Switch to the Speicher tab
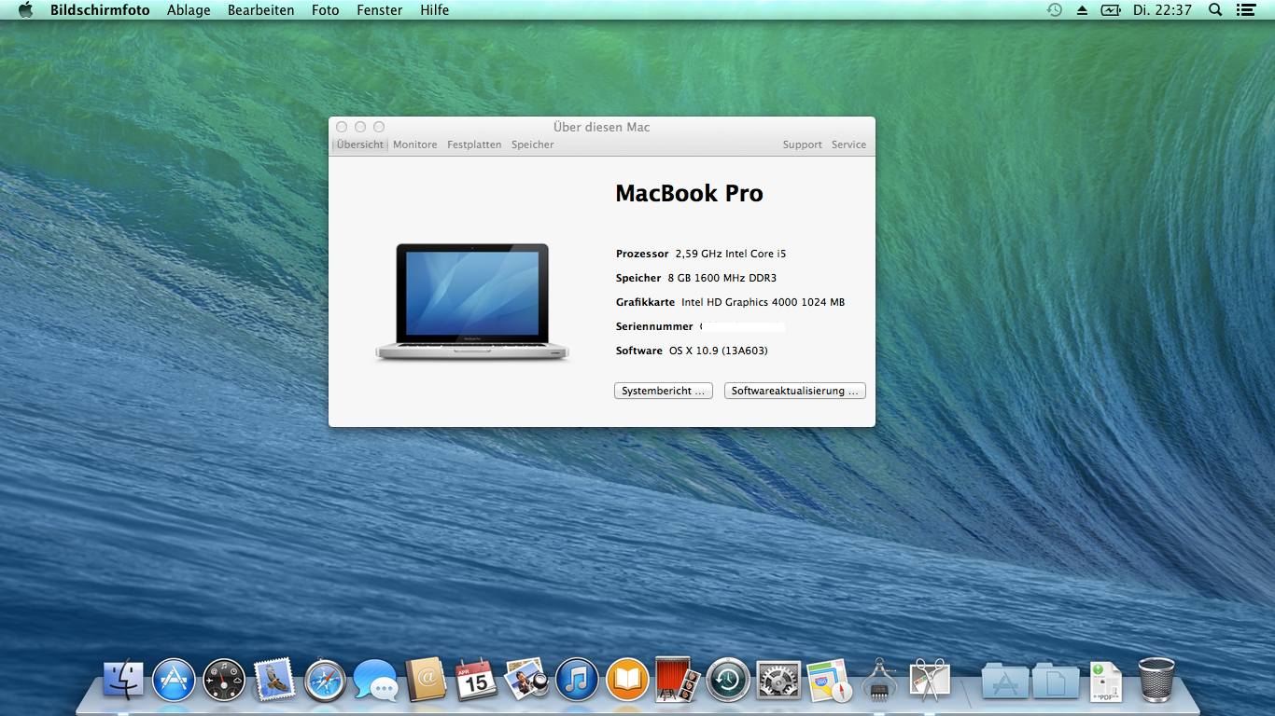The height and width of the screenshot is (716, 1275). [533, 145]
